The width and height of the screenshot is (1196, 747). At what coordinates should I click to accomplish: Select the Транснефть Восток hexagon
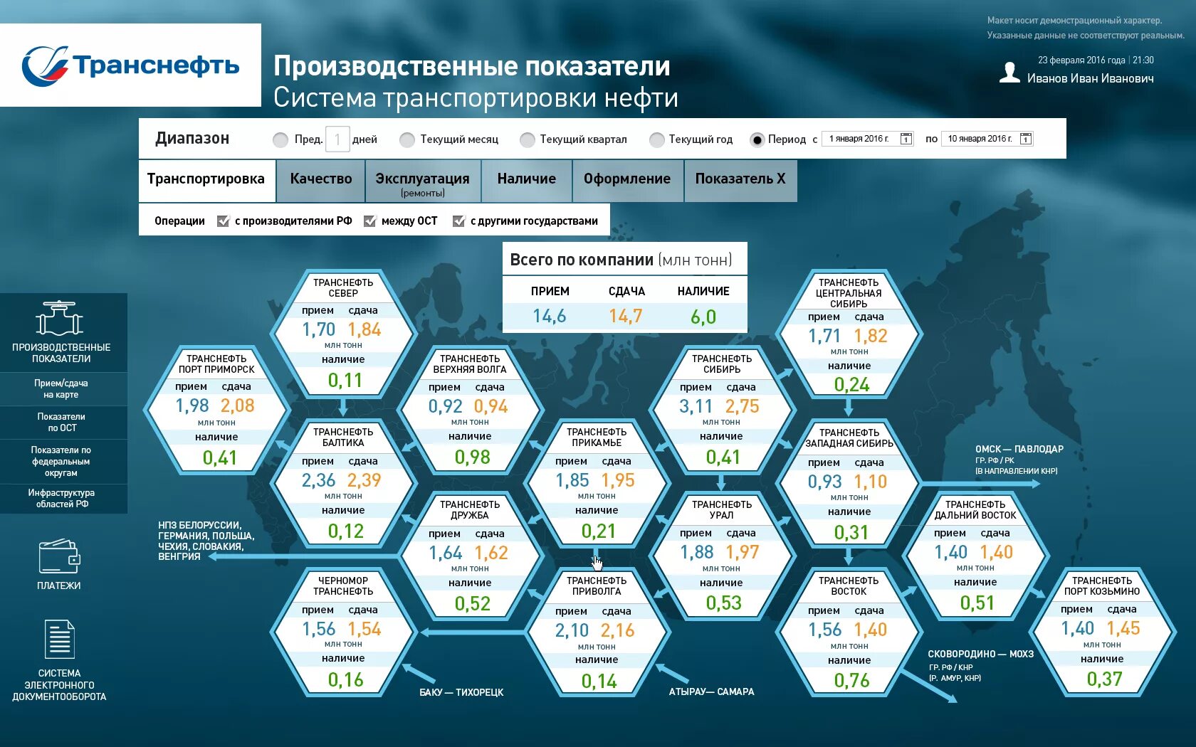click(x=849, y=632)
